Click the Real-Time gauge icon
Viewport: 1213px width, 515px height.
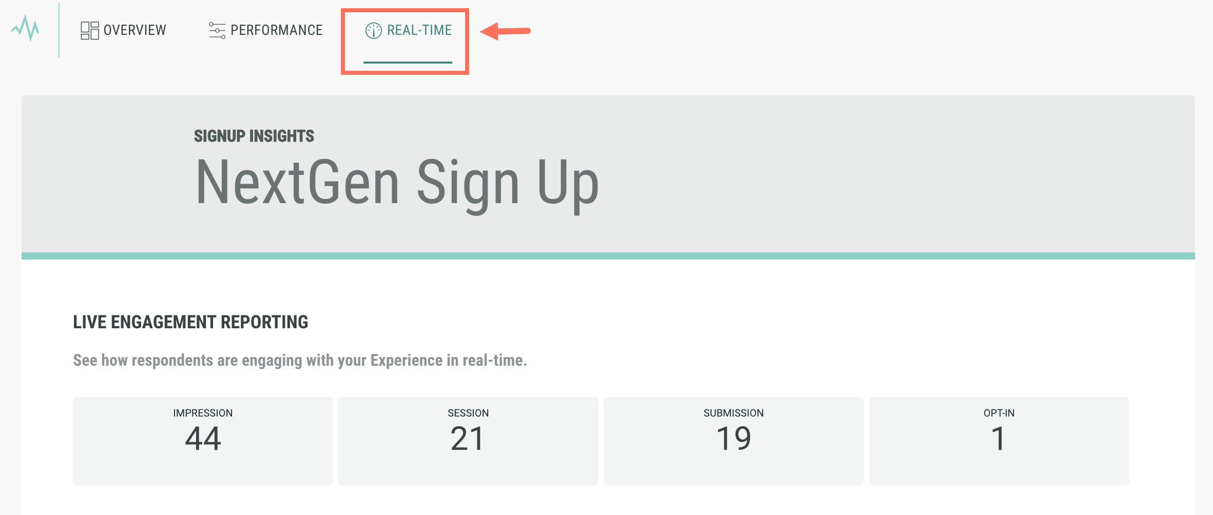point(373,31)
